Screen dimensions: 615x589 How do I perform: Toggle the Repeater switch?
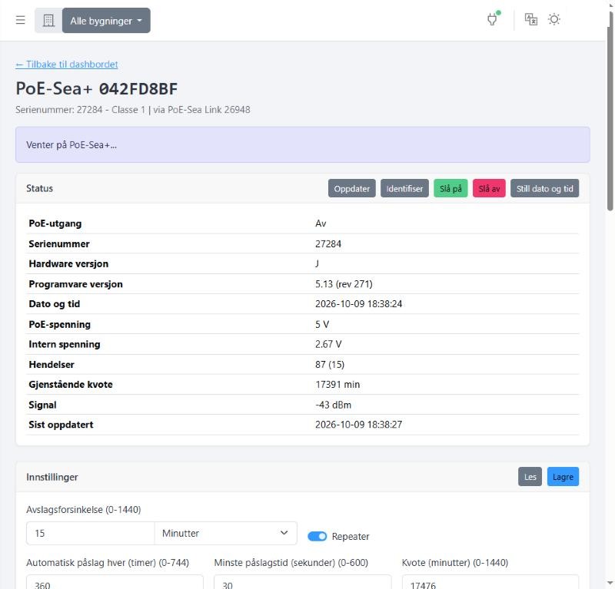[x=317, y=536]
